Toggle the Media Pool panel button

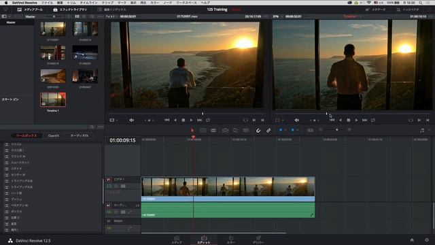(x=30, y=10)
